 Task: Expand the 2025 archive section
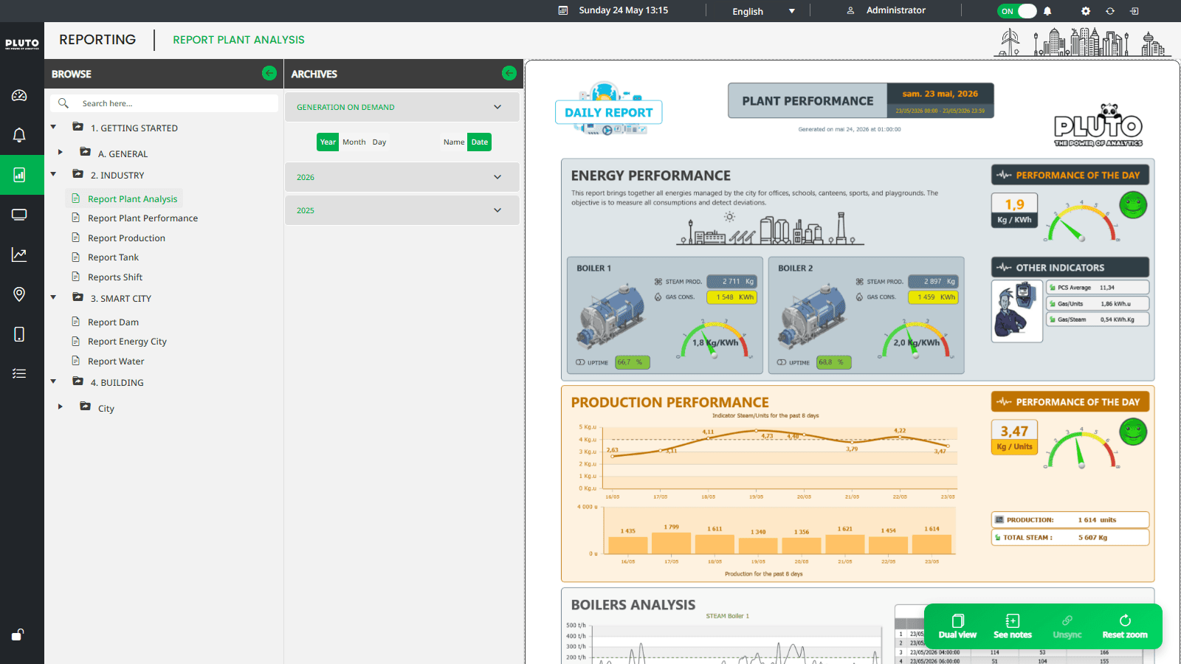point(402,210)
